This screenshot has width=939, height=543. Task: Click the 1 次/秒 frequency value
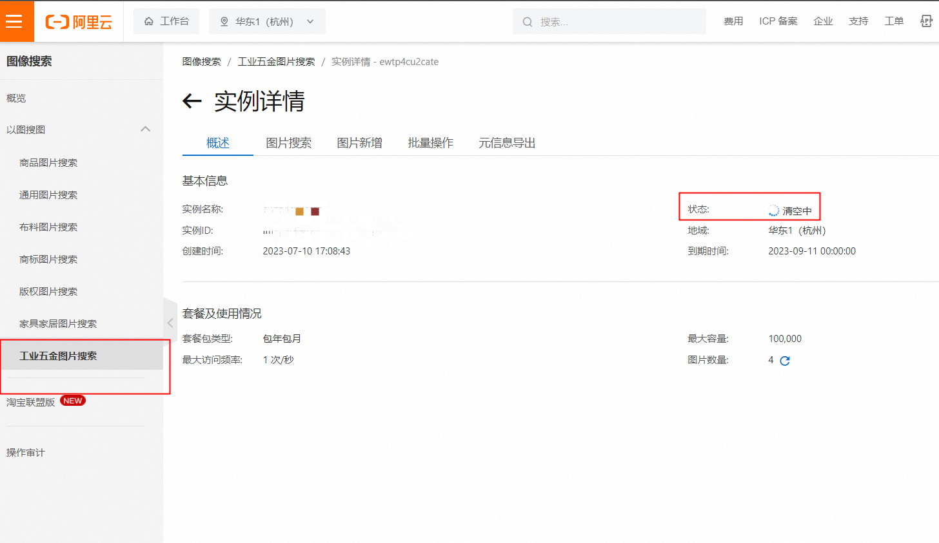point(278,360)
